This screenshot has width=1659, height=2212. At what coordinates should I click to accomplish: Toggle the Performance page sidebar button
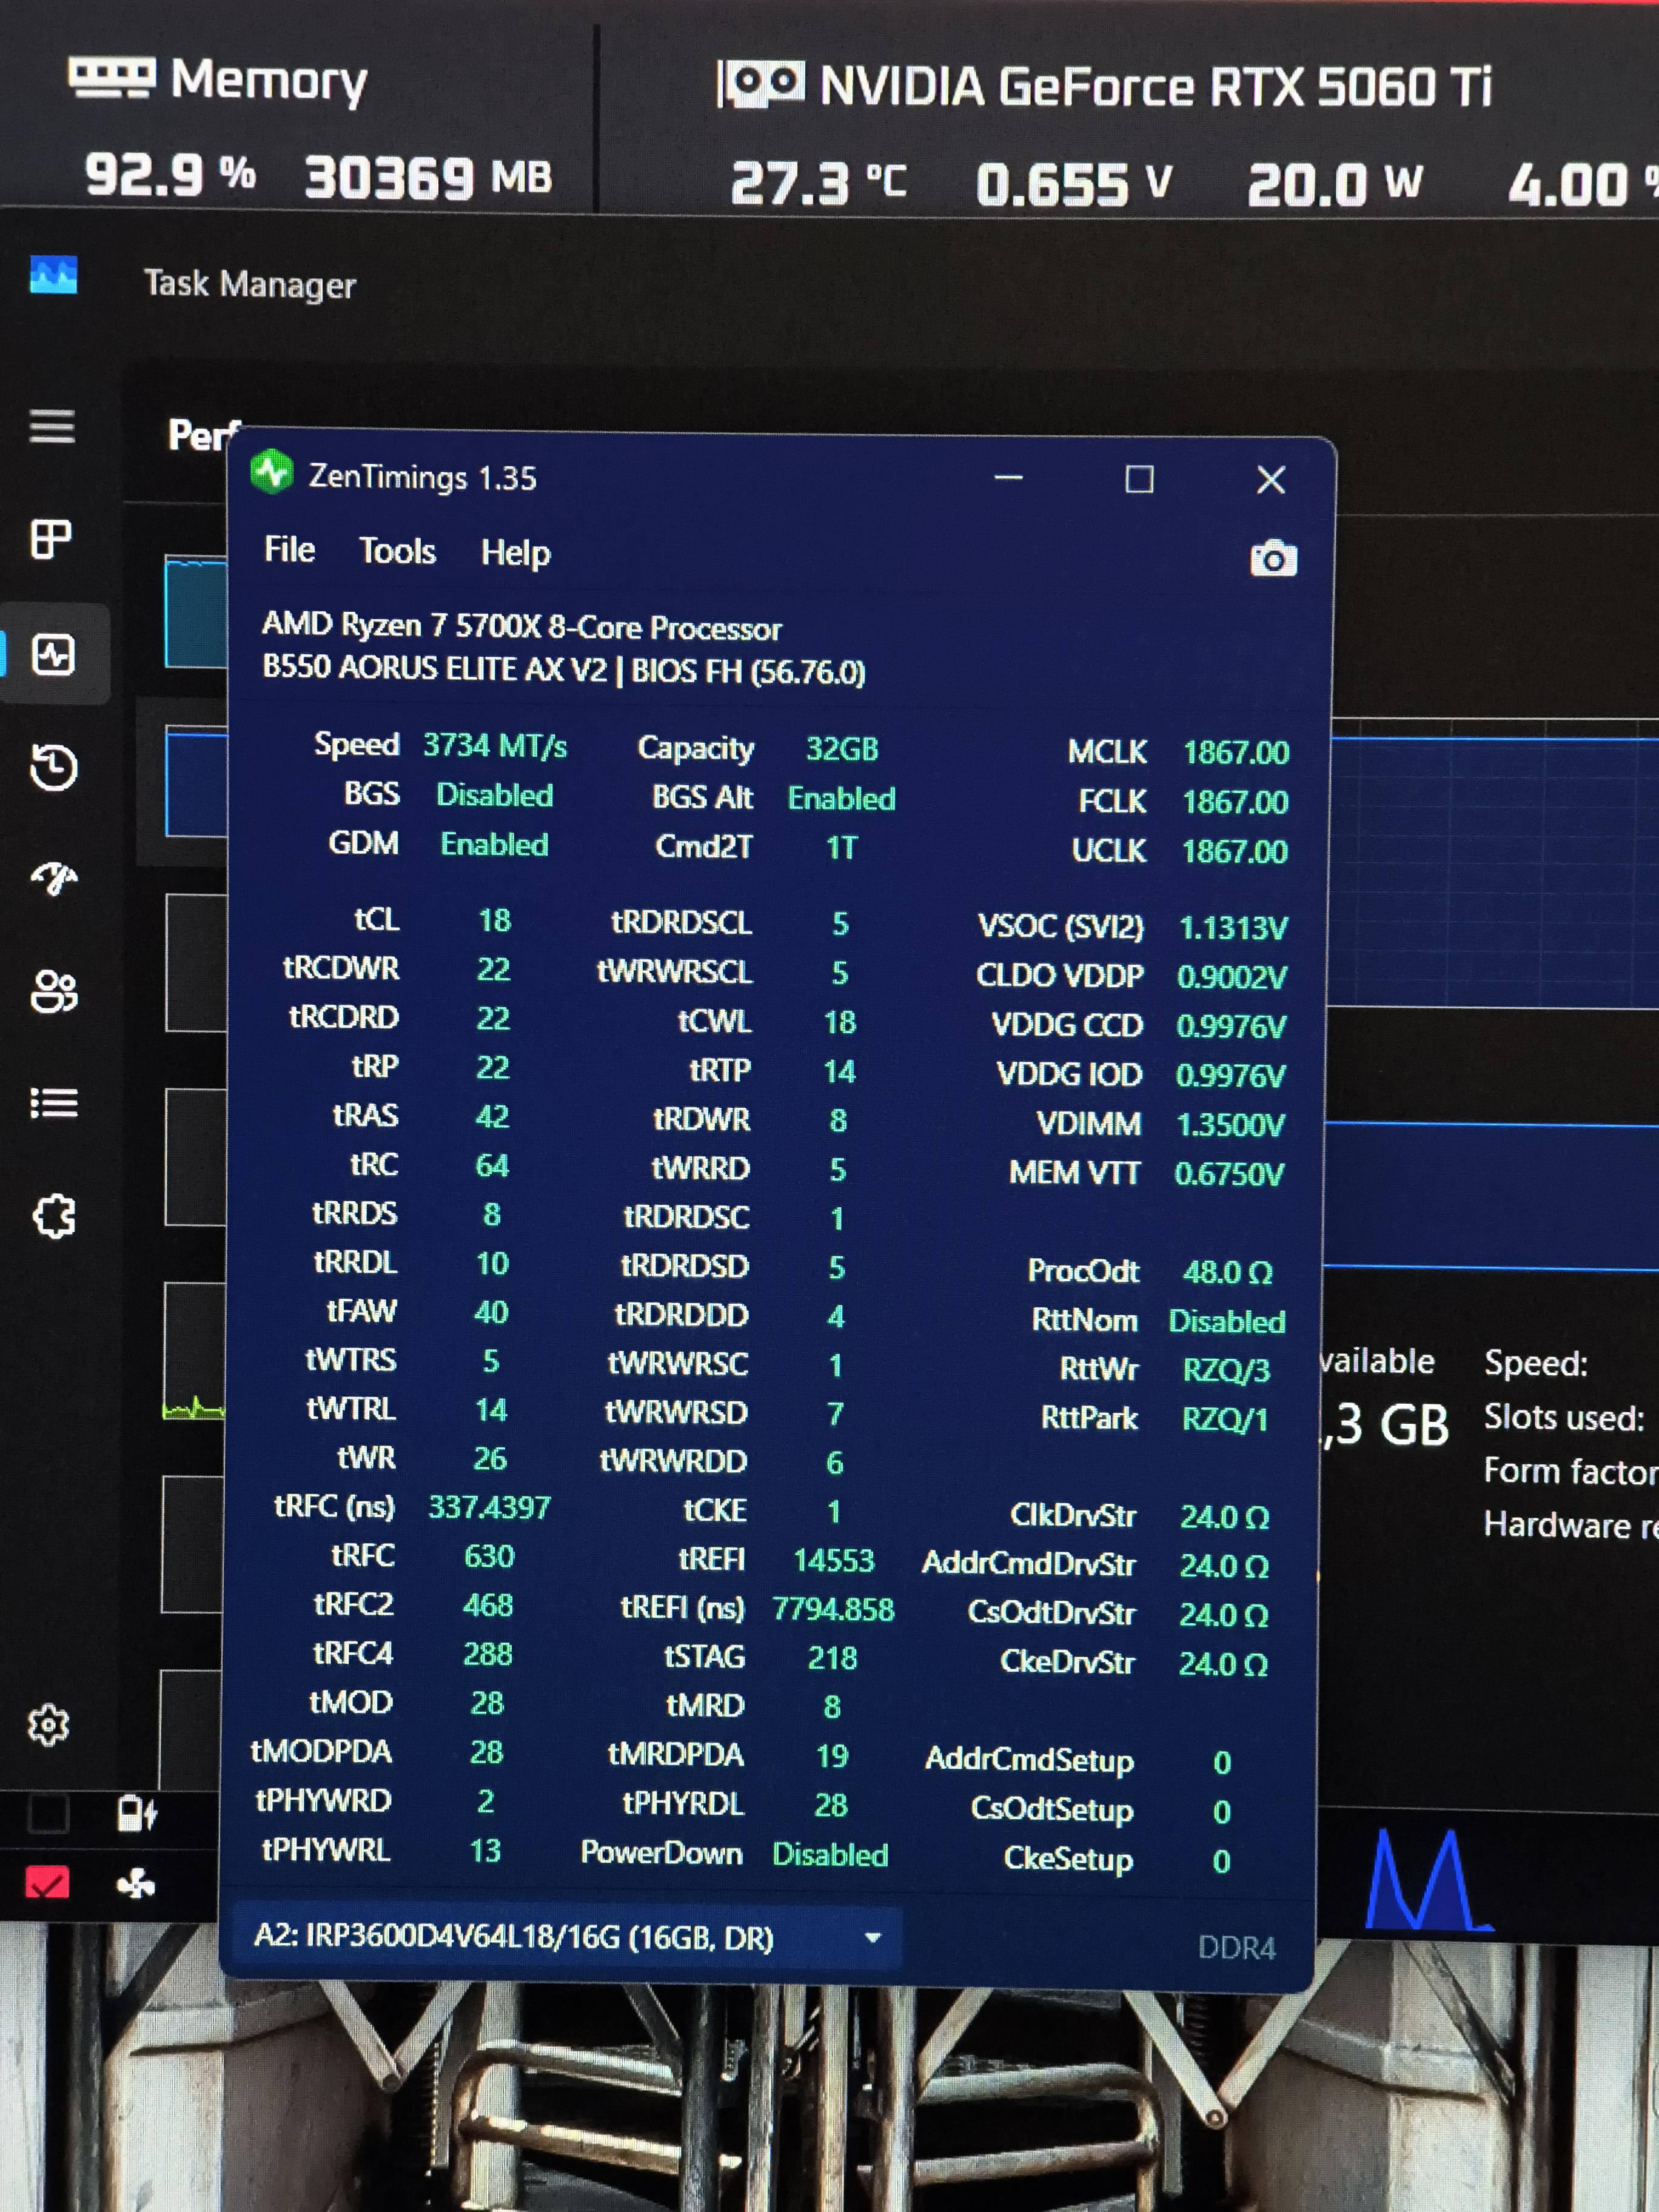pos(53,655)
